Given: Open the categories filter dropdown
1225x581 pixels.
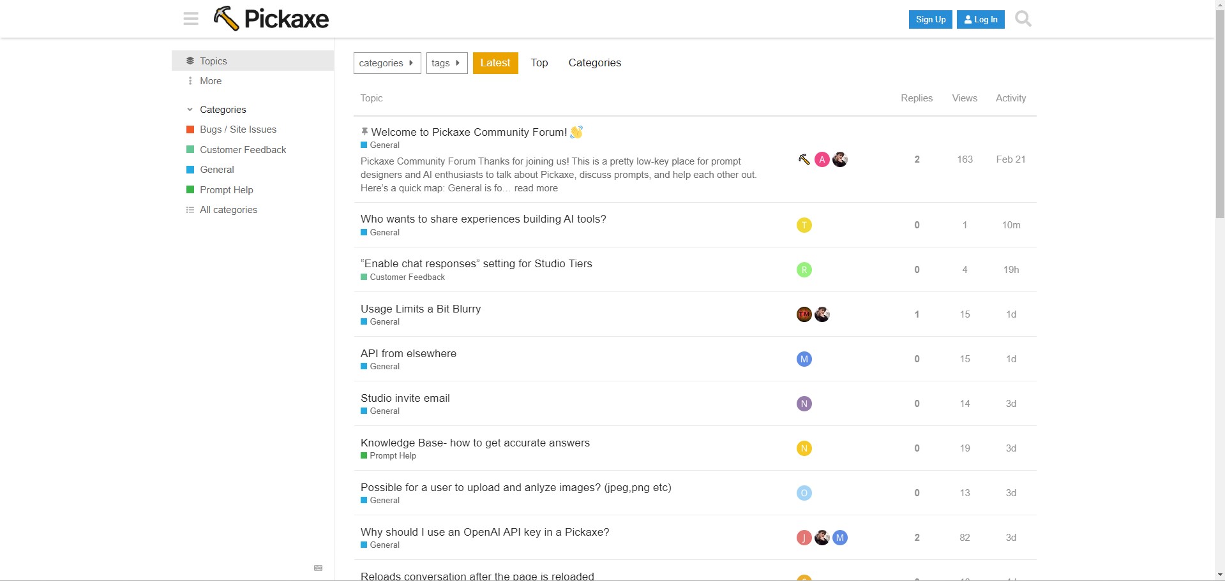Looking at the screenshot, I should [387, 63].
